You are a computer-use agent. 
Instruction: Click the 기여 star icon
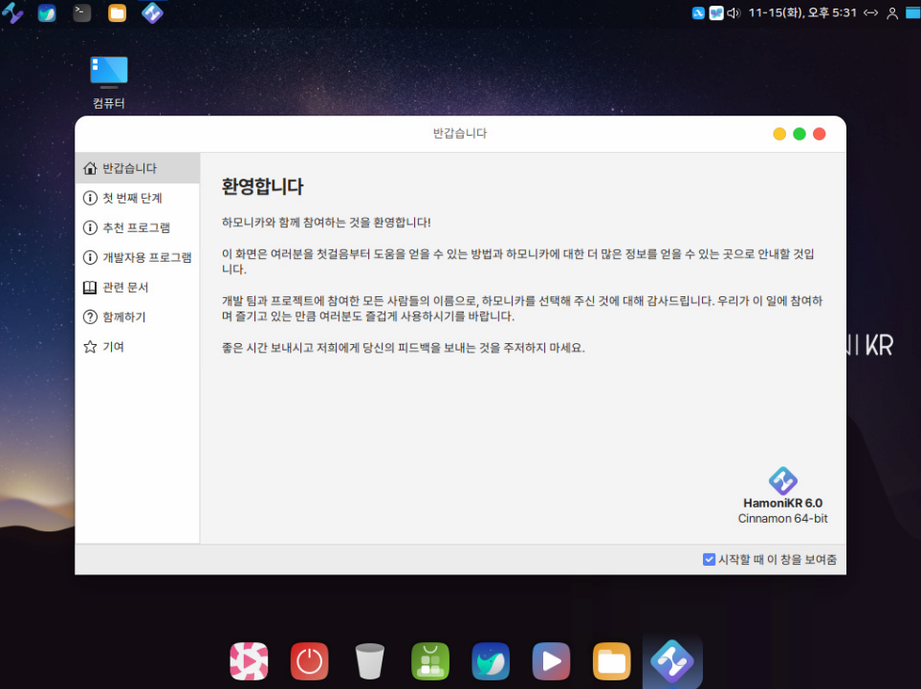click(x=90, y=347)
